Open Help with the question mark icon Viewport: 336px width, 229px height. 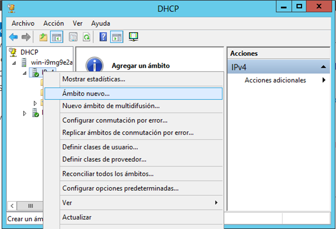(103, 37)
